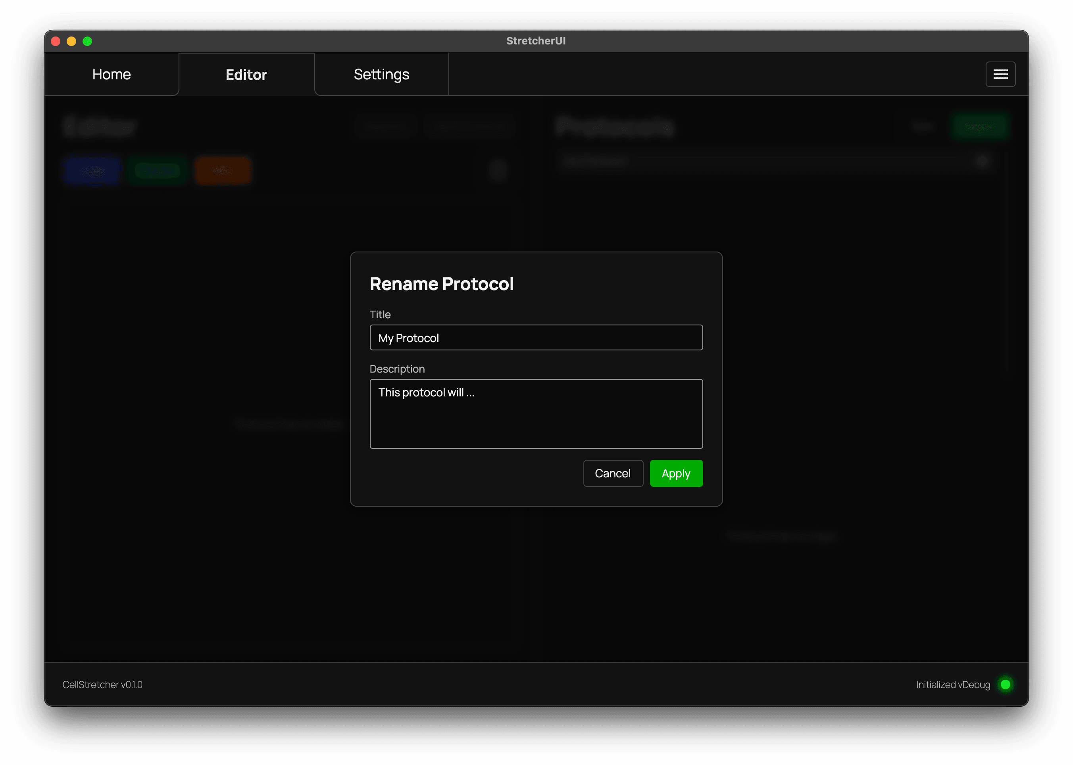Select the Editor tab
The height and width of the screenshot is (765, 1073).
246,75
